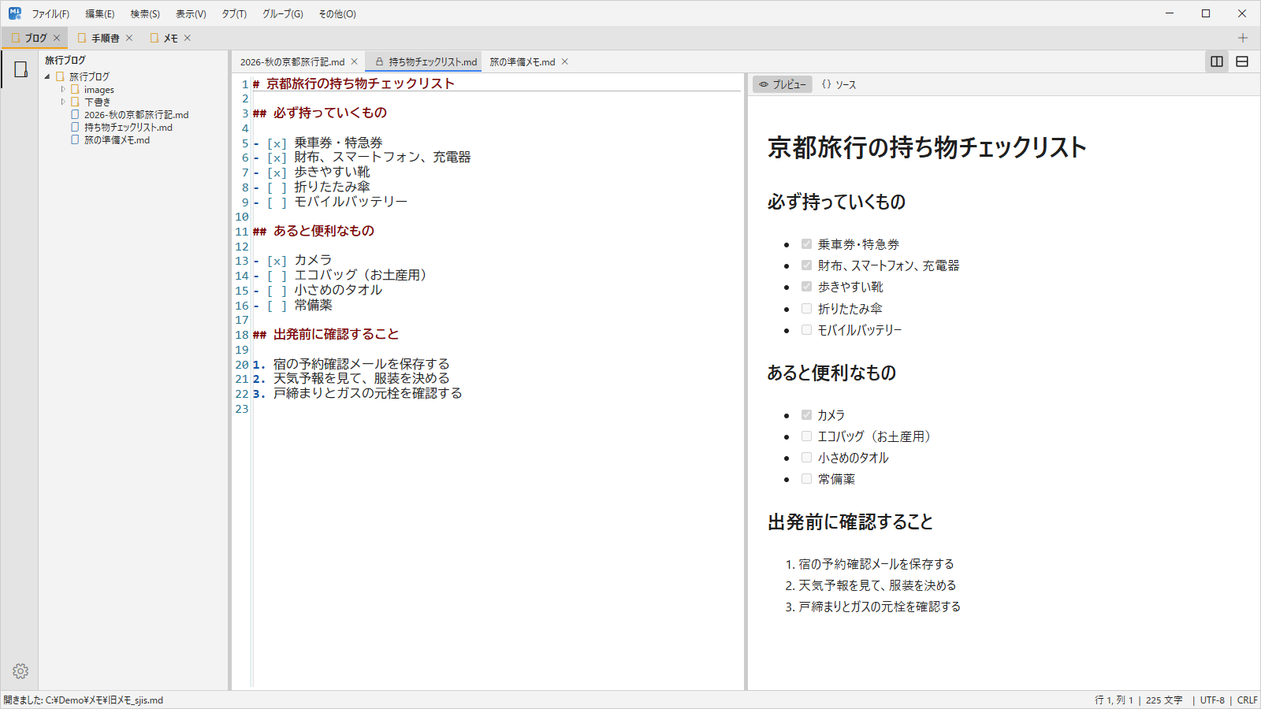Click UTF-8 encoding in status bar
The height and width of the screenshot is (709, 1261).
point(1212,700)
